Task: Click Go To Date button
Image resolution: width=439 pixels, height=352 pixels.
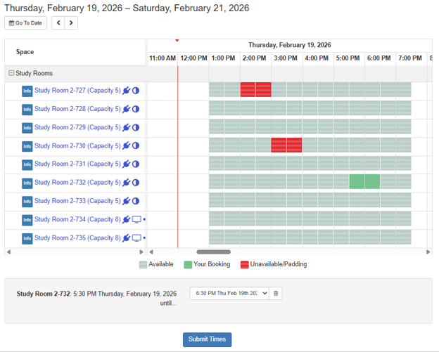Action: pos(25,23)
